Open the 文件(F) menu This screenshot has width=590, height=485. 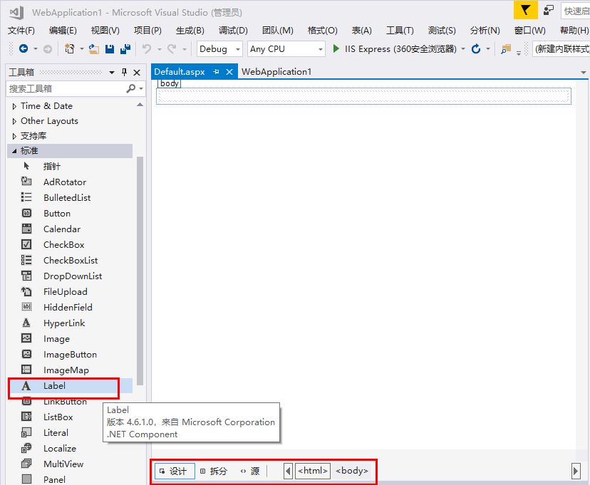pos(21,31)
